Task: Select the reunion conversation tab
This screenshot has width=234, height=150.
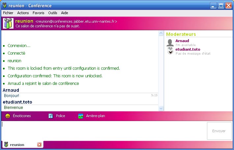Action: tap(17, 144)
